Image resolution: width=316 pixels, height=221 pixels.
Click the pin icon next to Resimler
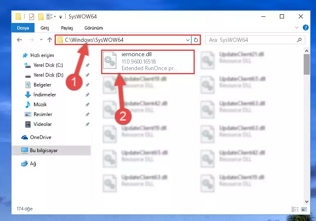point(87,114)
